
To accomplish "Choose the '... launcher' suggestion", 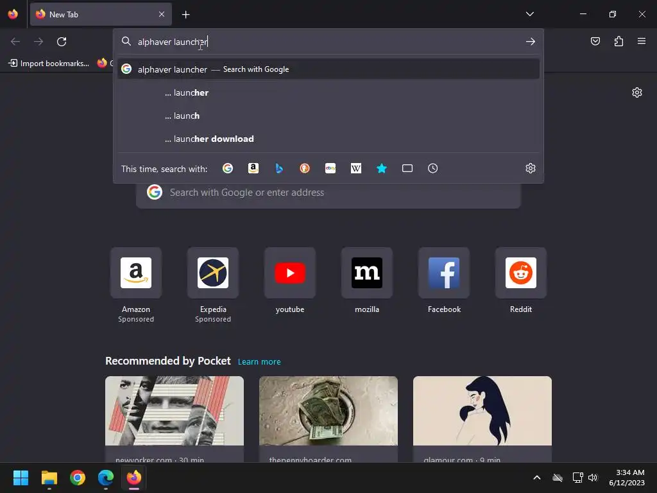I will (x=328, y=92).
